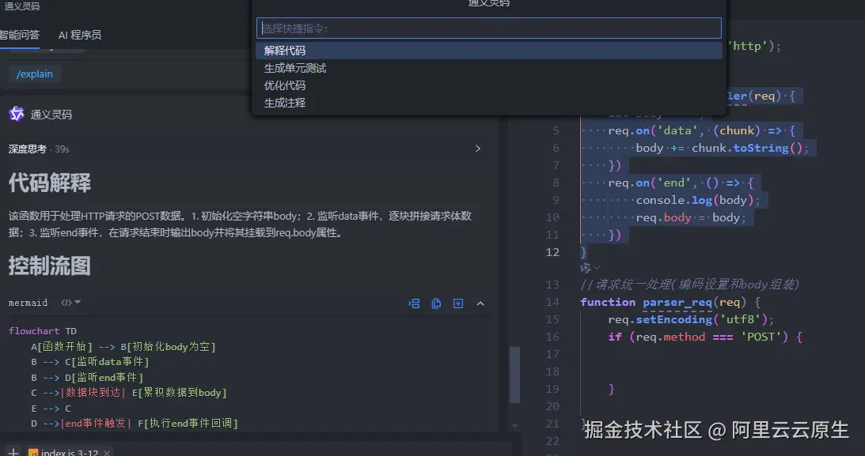Image resolution: width=865 pixels, height=456 pixels.
Task: Click the D[监听end事件] mermaid line
Action: tap(87, 377)
